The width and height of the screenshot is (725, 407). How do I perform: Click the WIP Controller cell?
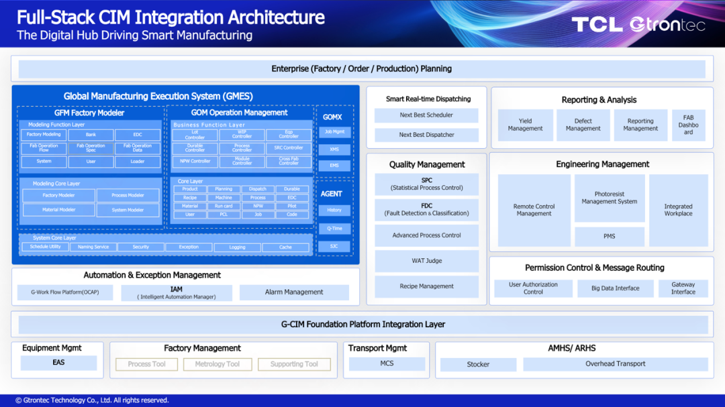pos(242,135)
